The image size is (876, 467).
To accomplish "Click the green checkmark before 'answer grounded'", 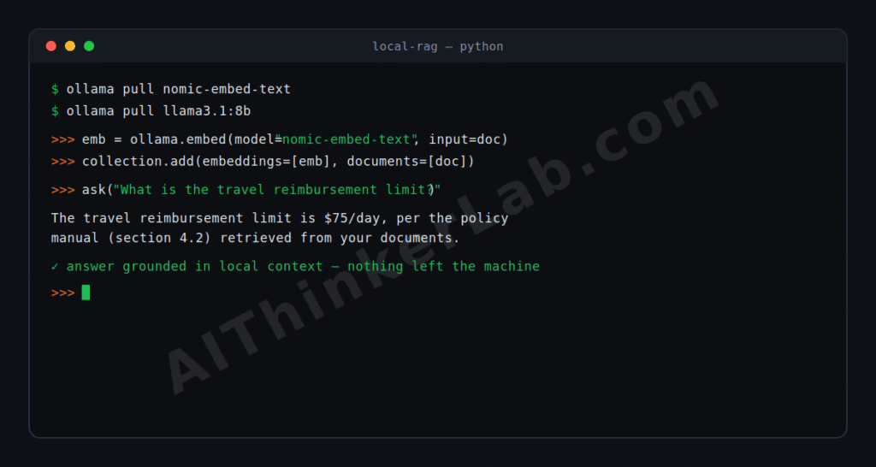I will click(55, 267).
